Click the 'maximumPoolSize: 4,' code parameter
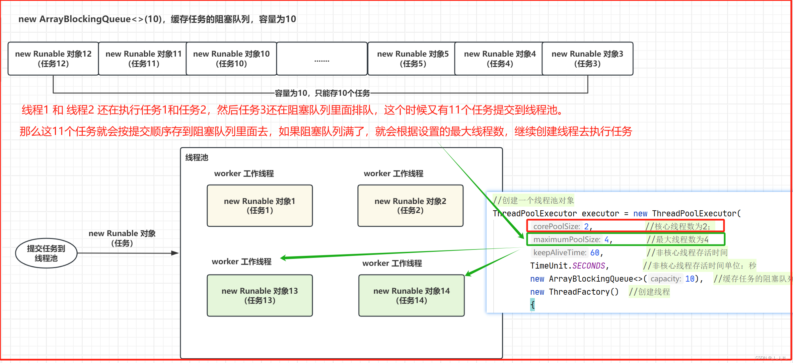The image size is (793, 363). pos(573,239)
